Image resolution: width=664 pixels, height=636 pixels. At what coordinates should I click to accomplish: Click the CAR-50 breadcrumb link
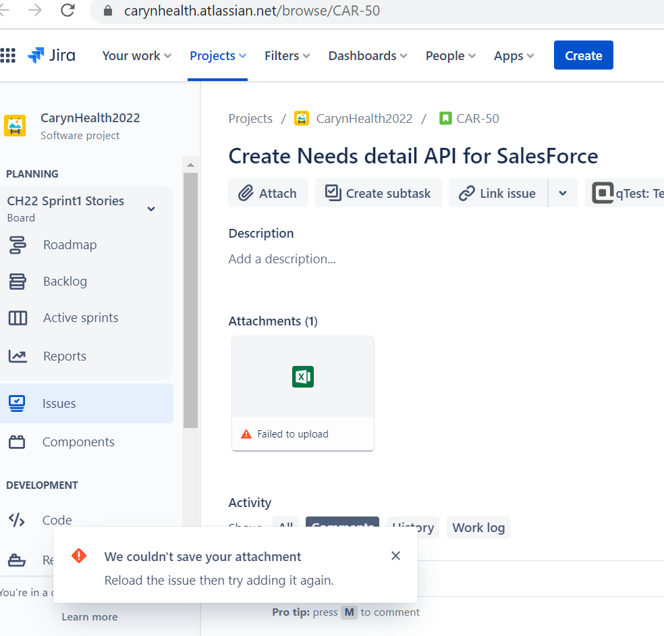coord(478,119)
